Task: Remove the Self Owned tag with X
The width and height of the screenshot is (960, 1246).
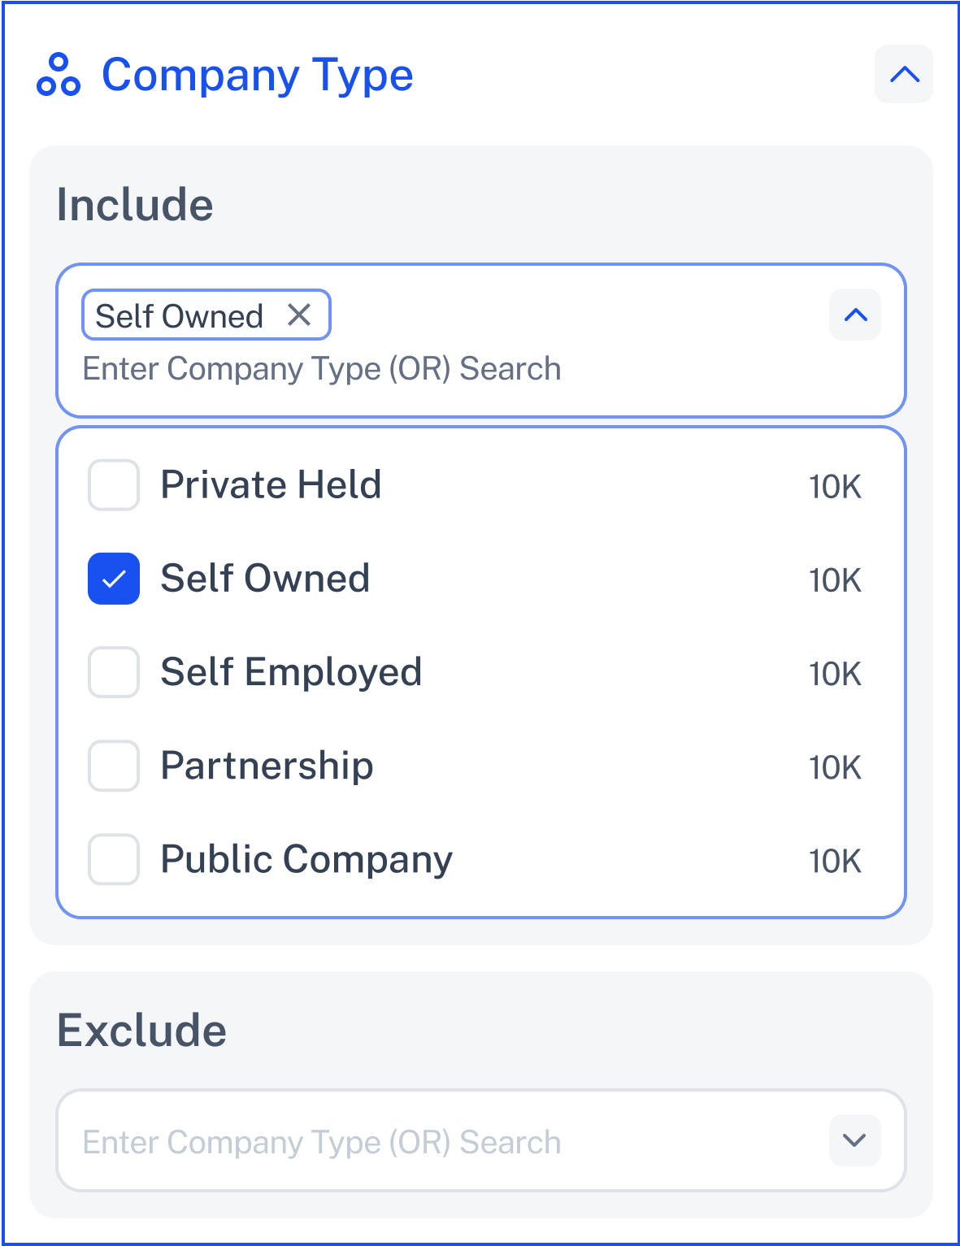Action: point(299,315)
